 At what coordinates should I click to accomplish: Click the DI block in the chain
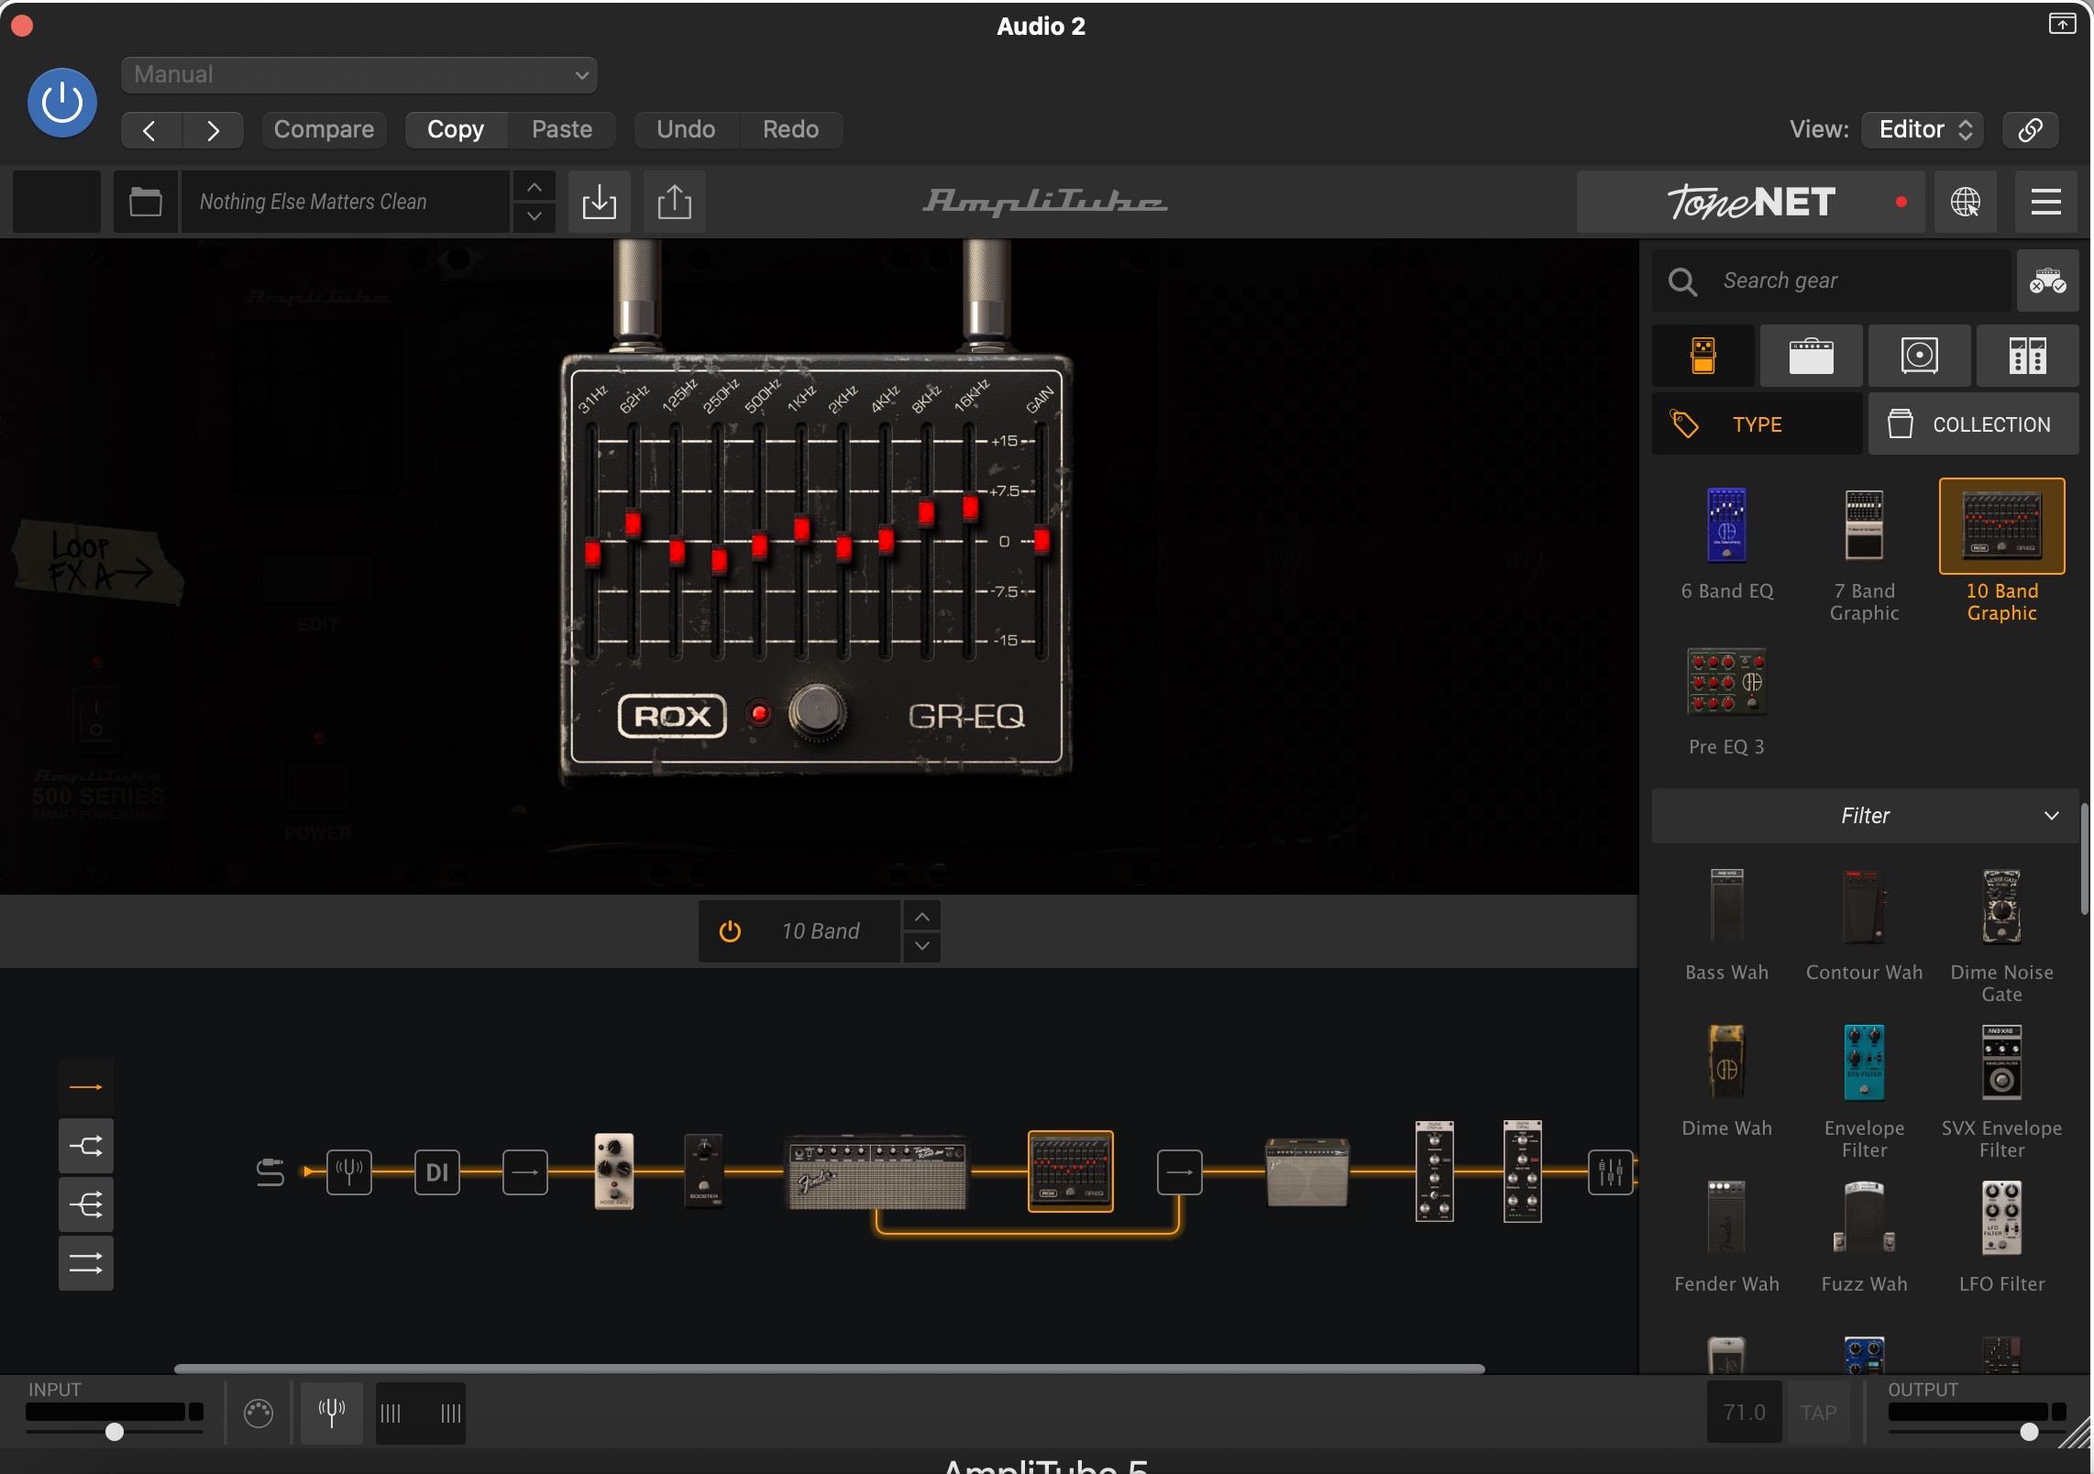pos(437,1171)
